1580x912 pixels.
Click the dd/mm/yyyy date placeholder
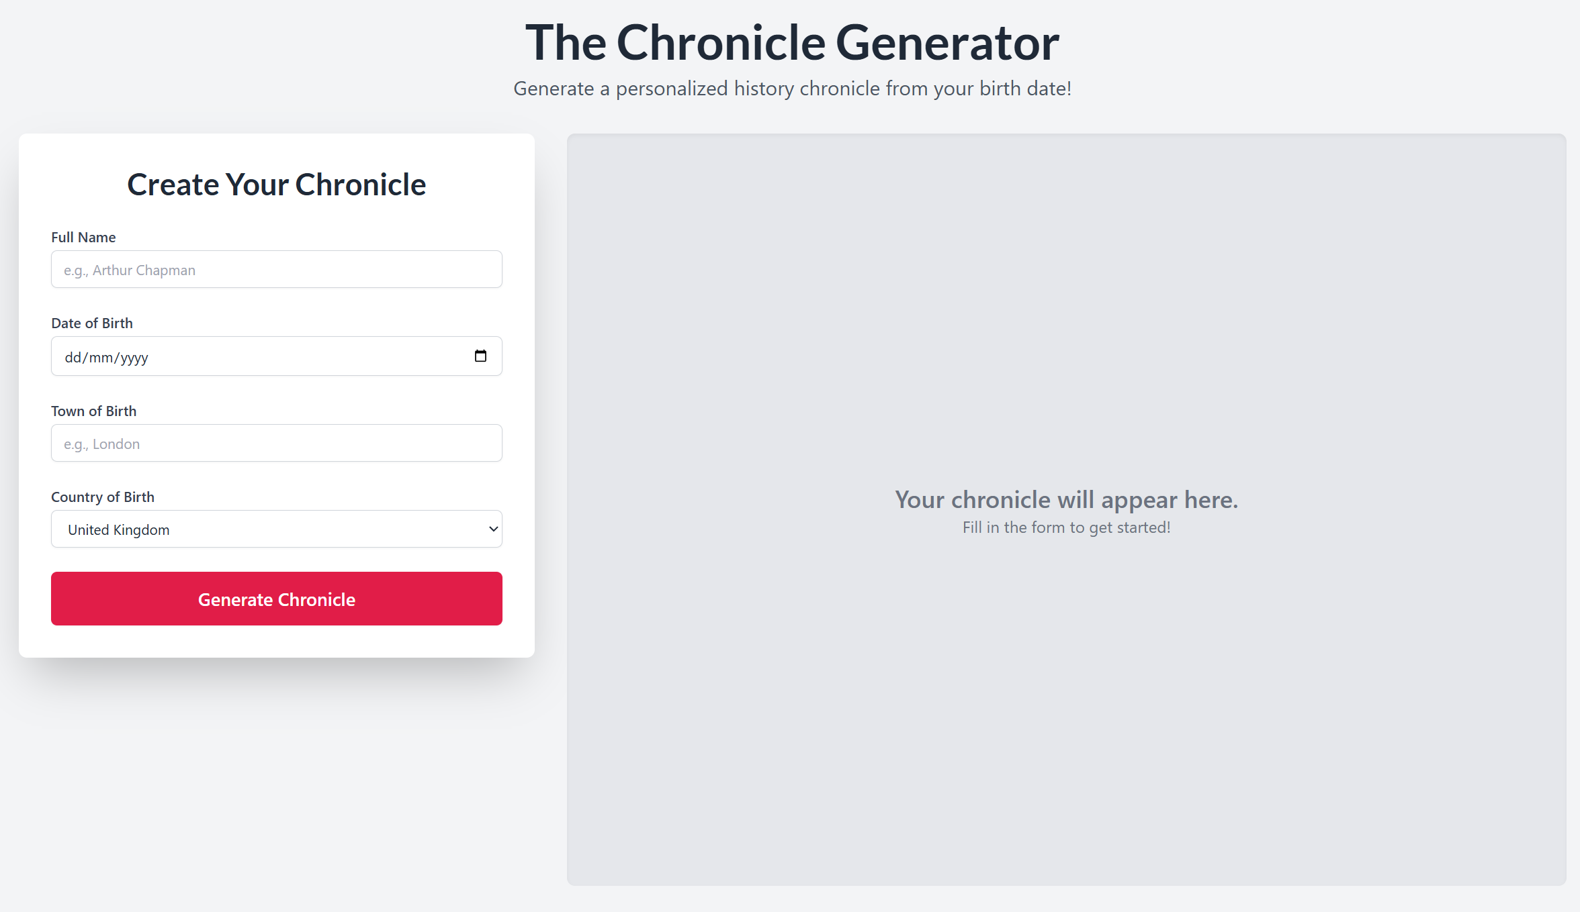[x=106, y=356]
